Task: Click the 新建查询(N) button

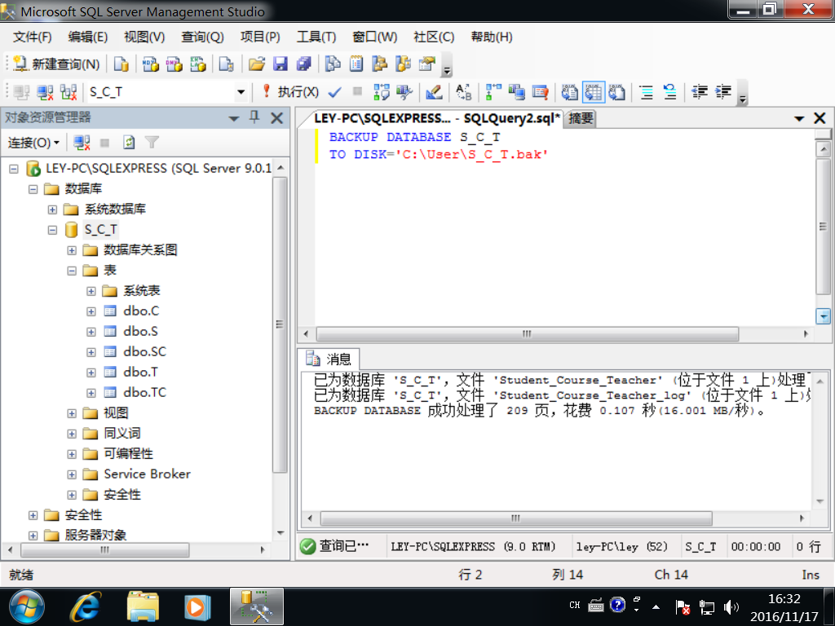Action: (x=56, y=64)
